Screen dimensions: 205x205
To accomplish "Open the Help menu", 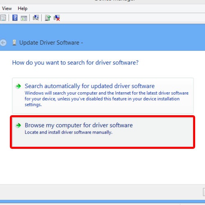I will click(23, 9).
